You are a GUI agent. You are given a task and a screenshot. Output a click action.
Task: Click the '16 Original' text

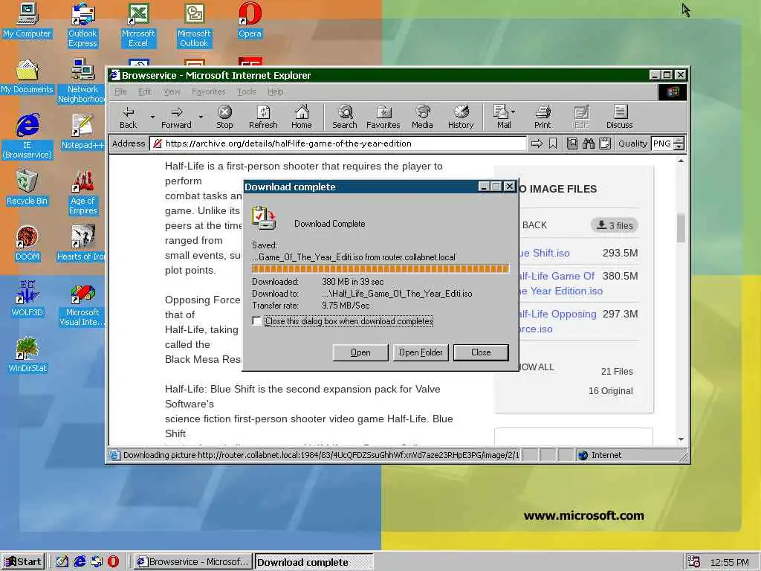point(611,391)
